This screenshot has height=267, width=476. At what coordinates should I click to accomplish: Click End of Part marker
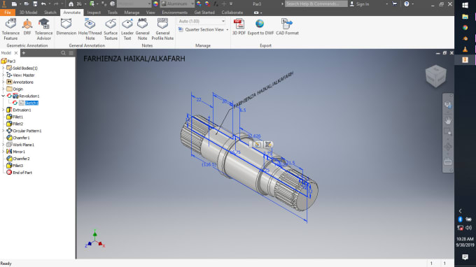tap(22, 173)
